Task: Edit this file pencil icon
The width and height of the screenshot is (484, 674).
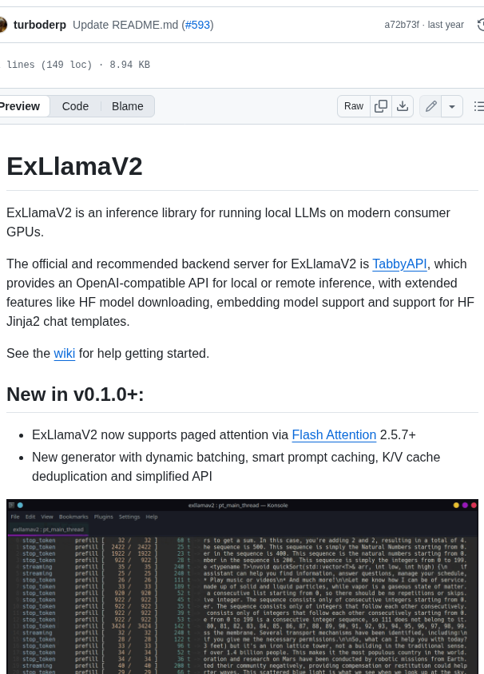Action: point(431,106)
